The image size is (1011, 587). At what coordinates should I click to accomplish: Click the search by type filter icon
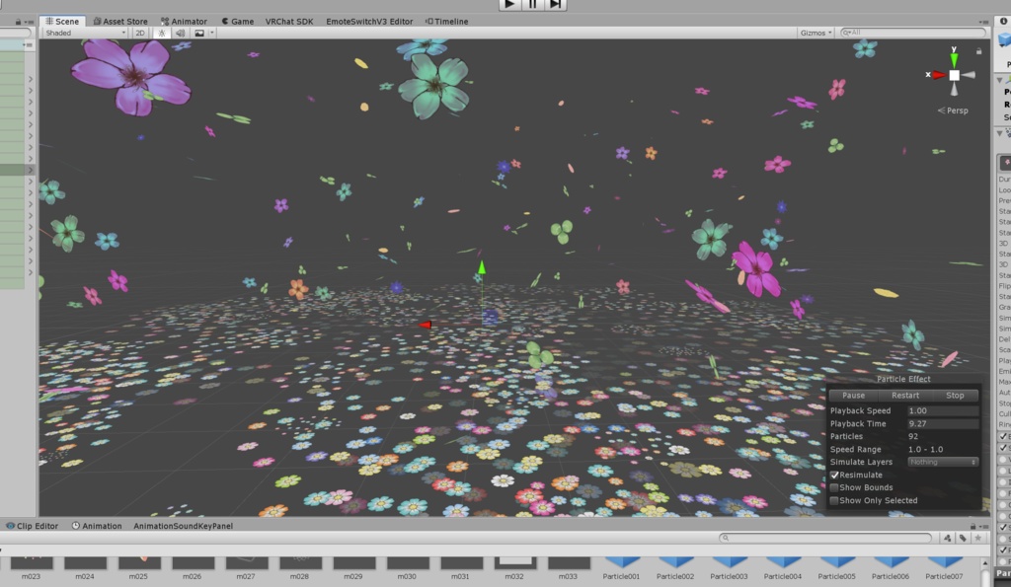tap(947, 538)
